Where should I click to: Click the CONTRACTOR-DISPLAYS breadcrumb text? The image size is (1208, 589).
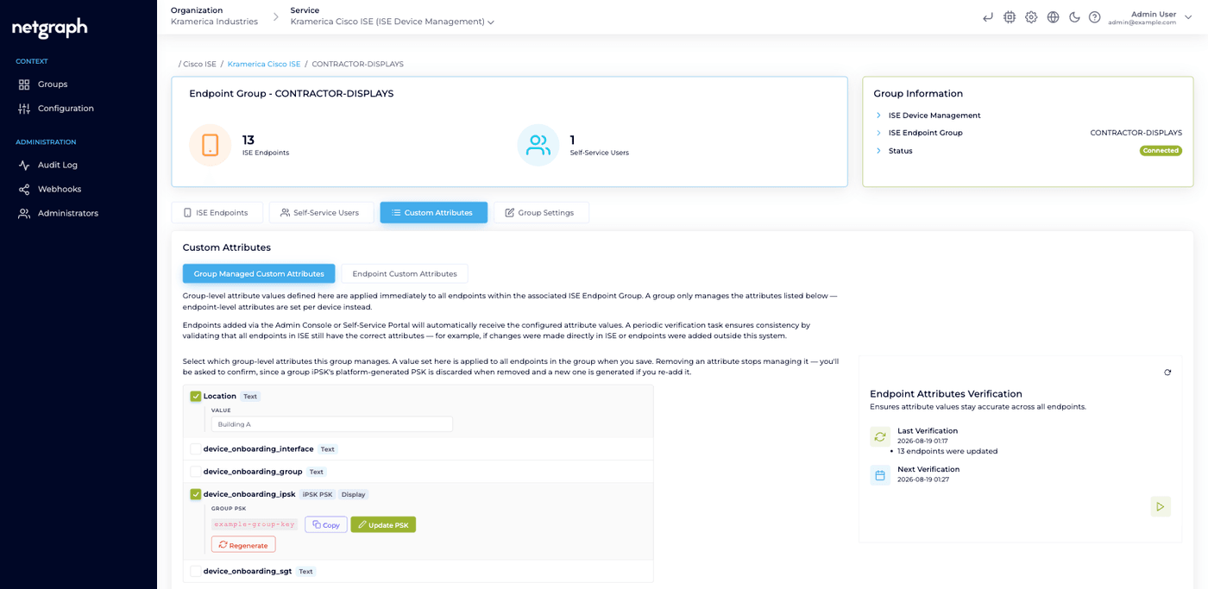[357, 64]
